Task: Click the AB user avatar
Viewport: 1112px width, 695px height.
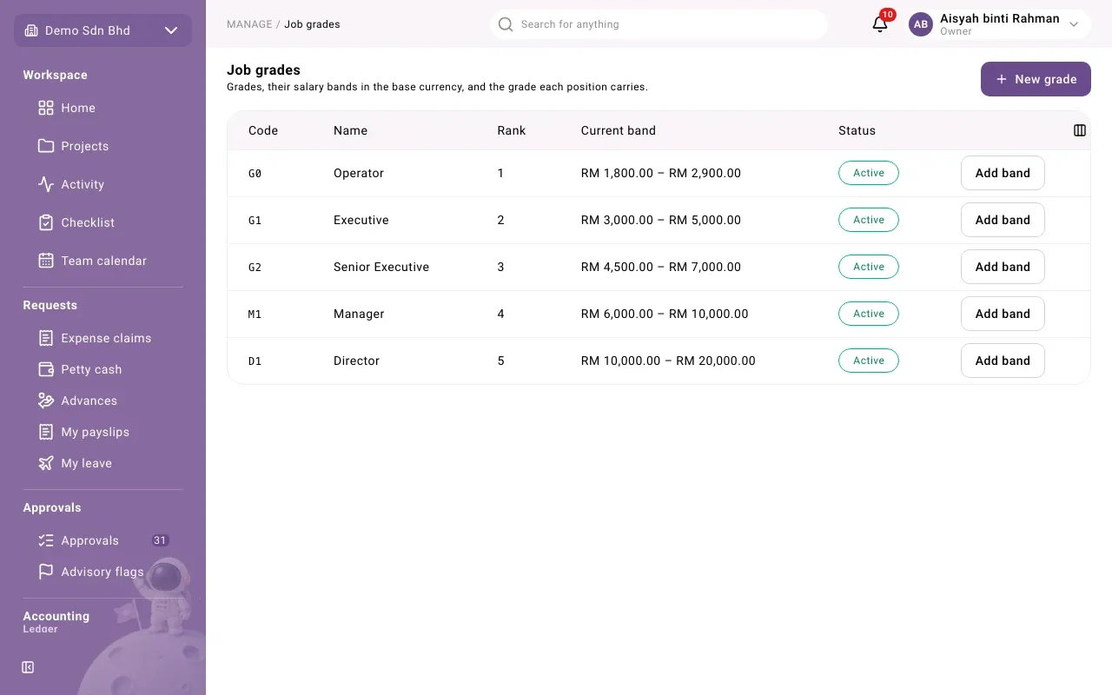Action: (921, 24)
